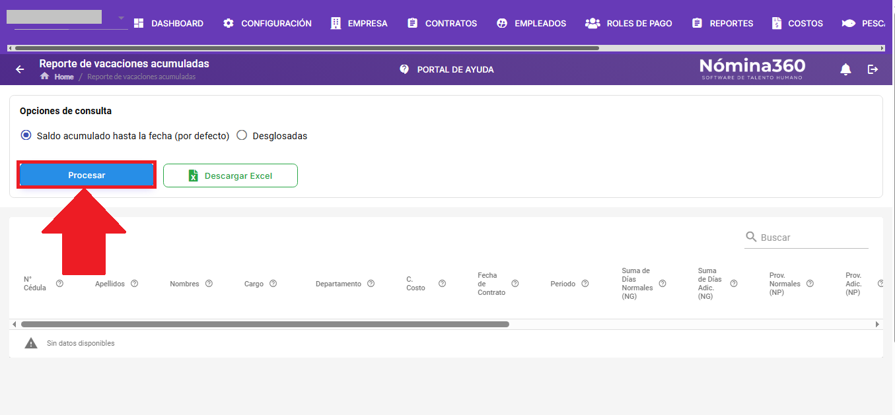Click help icon beside N° Cédula column

[x=59, y=284]
